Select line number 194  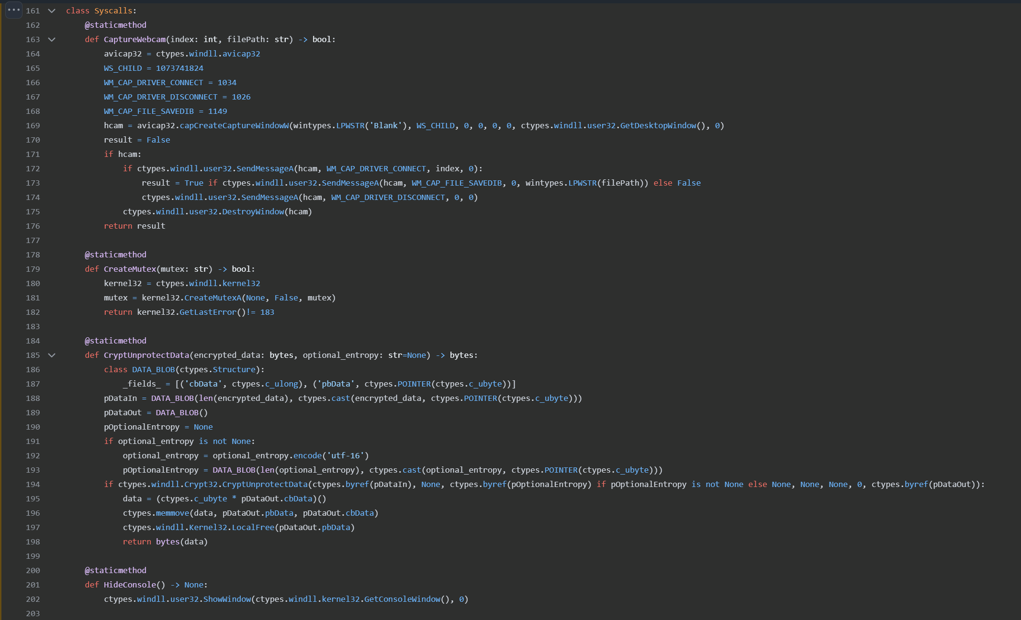(33, 484)
